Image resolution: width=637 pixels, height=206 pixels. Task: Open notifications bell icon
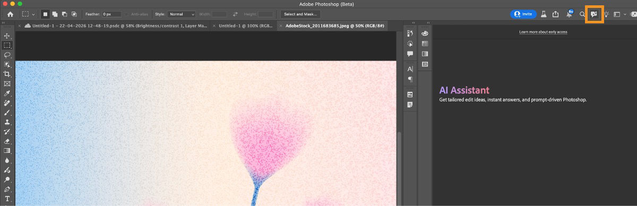[x=569, y=14]
